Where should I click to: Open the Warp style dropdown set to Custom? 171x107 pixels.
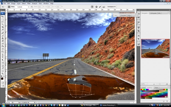(22, 7)
